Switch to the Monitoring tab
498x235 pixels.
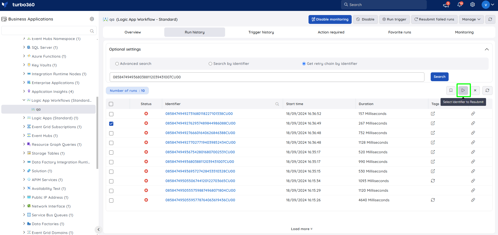pyautogui.click(x=464, y=32)
